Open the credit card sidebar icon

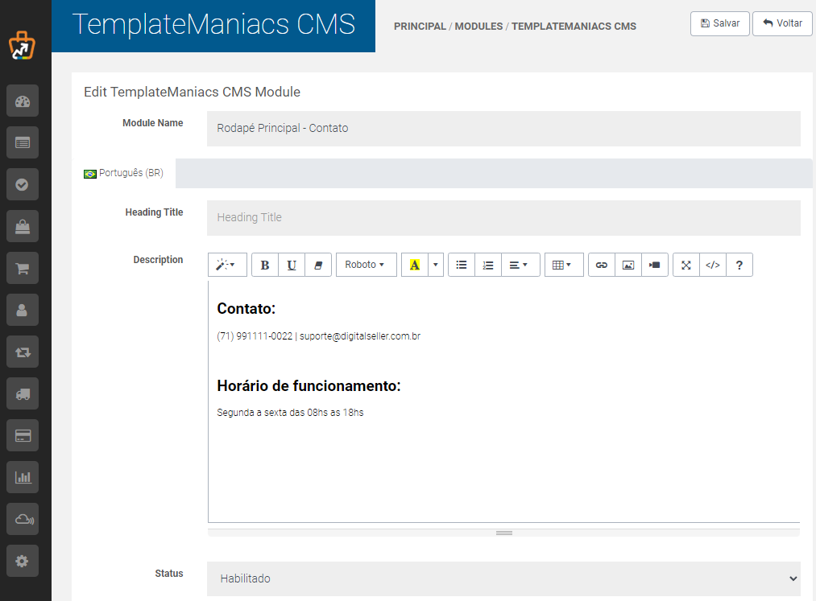point(23,436)
